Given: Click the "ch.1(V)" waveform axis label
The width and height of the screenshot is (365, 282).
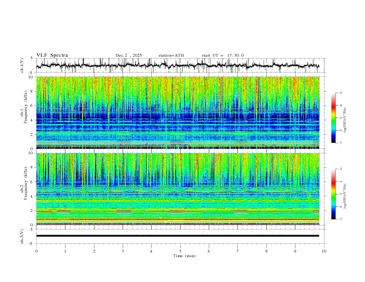Looking at the screenshot, I should pyautogui.click(x=22, y=65).
